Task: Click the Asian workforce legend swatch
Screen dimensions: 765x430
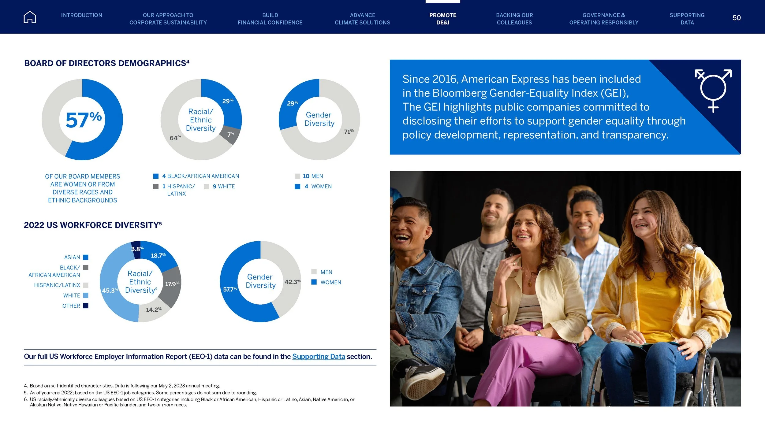Action: click(86, 257)
